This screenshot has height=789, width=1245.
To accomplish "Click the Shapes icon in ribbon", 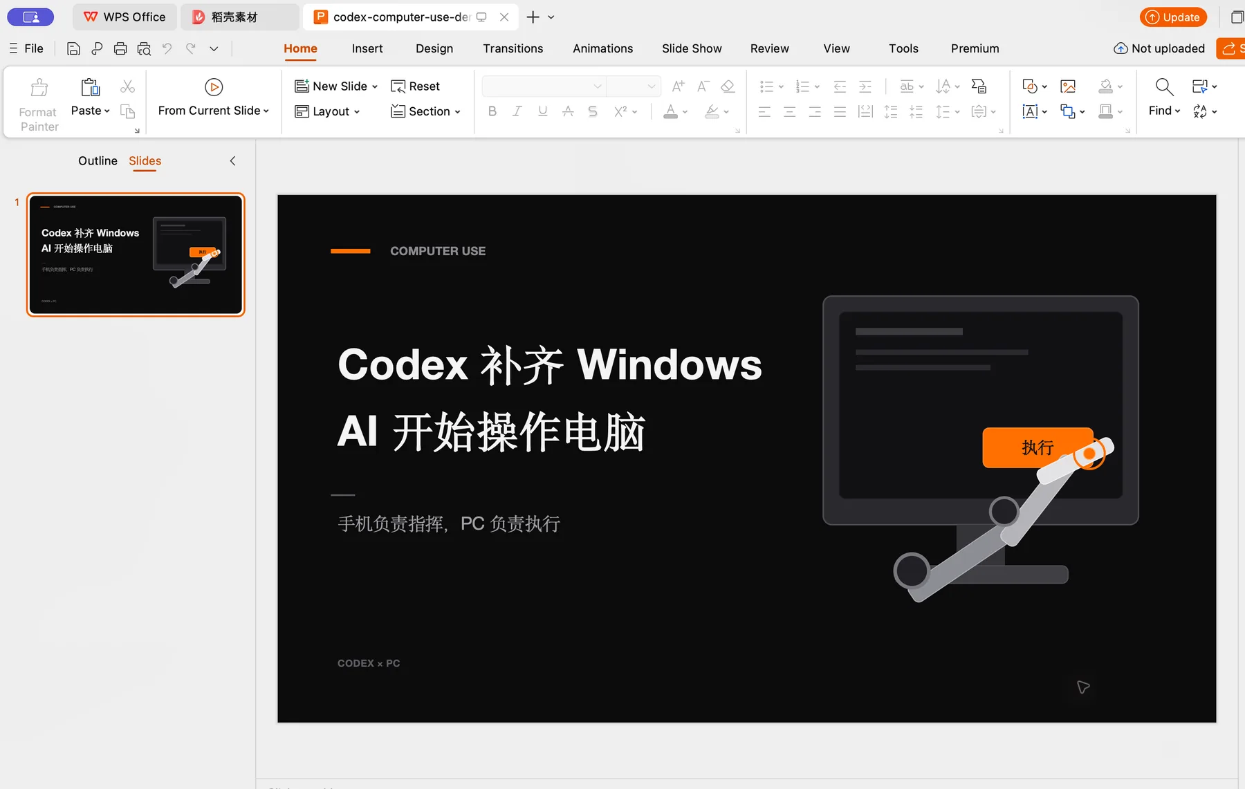I will pos(1030,86).
